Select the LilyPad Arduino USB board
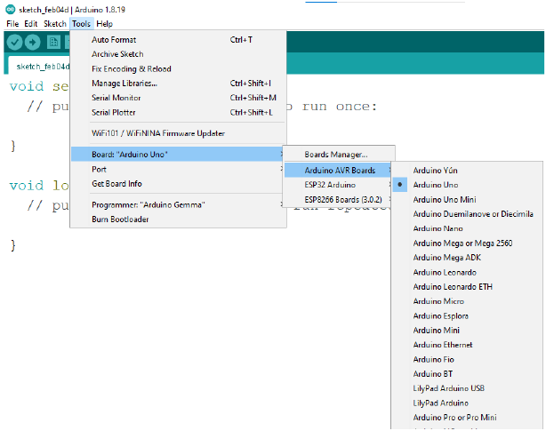The height and width of the screenshot is (431, 546). click(x=468, y=388)
